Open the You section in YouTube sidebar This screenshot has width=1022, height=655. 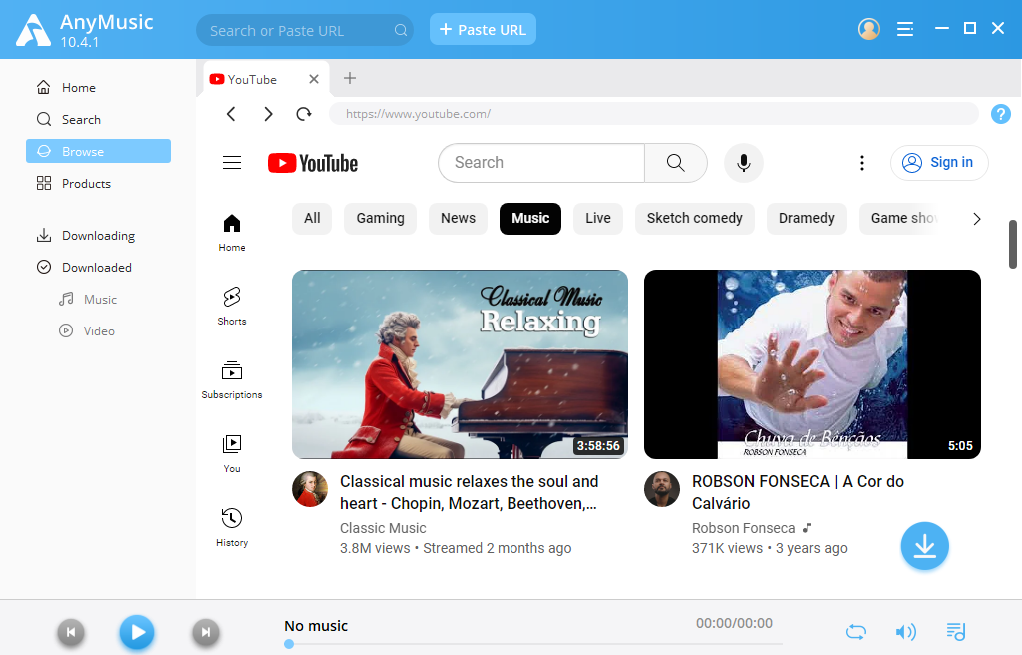coord(232,454)
